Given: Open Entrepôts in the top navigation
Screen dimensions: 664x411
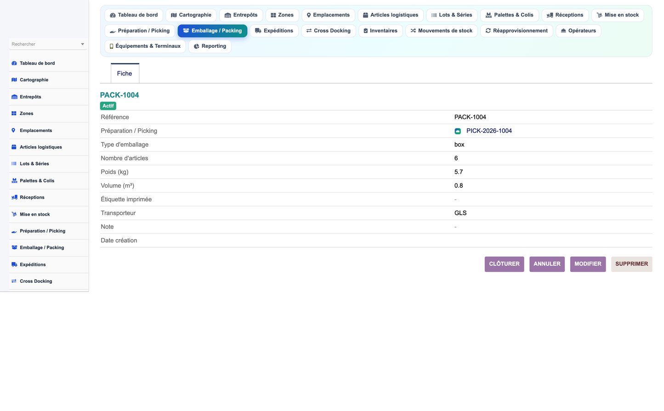Looking at the screenshot, I should pos(241,15).
